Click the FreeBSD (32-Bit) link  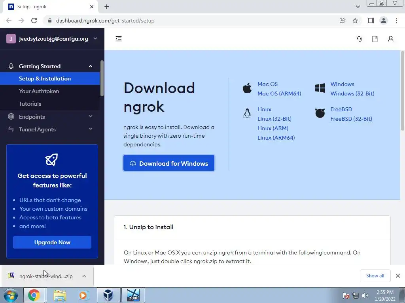pos(351,119)
